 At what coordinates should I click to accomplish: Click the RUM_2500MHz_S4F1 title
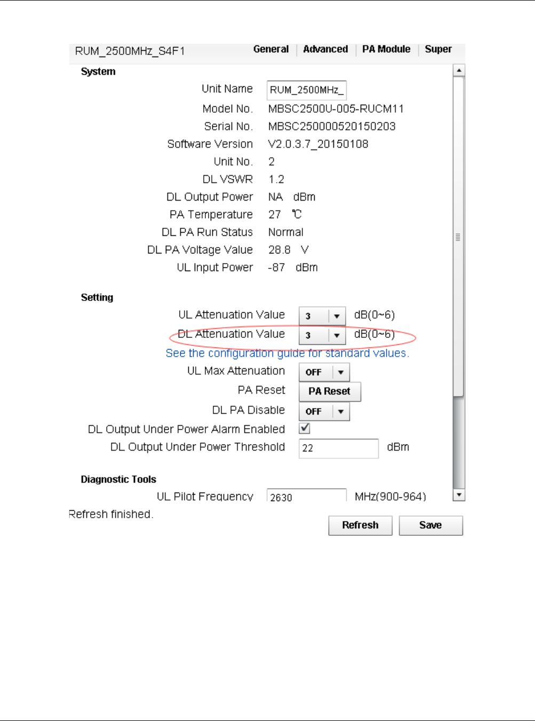pos(130,51)
